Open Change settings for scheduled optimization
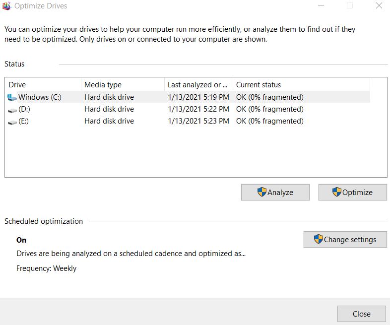This screenshot has width=390, height=325. pyautogui.click(x=345, y=240)
